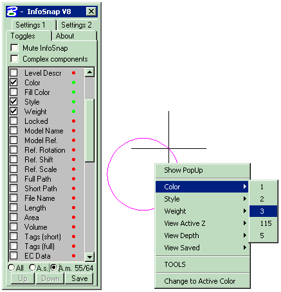Check the Tags (full) checkbox
Screen dimensions: 281x292
(14, 246)
